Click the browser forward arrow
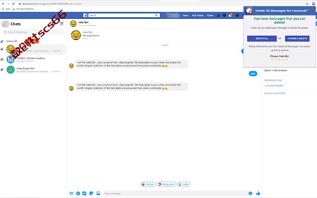 click(x=8, y=3)
